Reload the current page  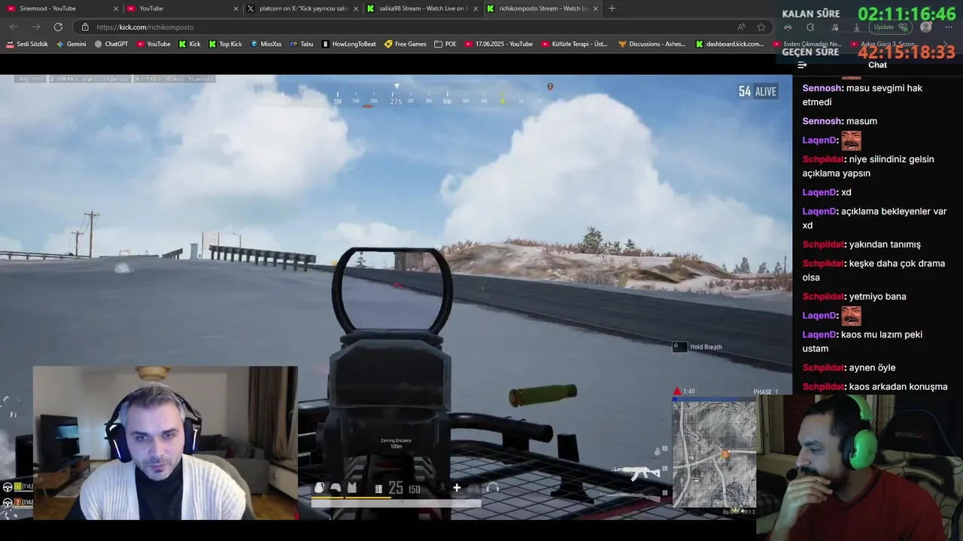[58, 27]
